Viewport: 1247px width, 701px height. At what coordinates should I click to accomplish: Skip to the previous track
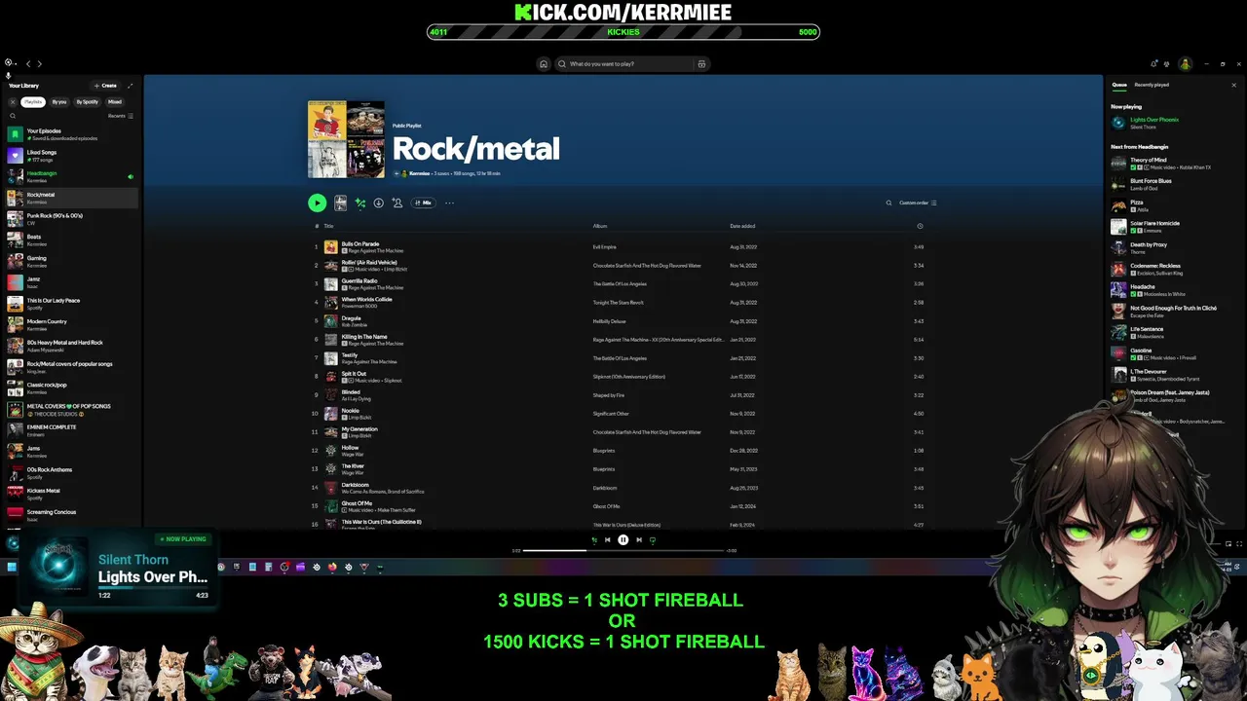click(x=607, y=540)
